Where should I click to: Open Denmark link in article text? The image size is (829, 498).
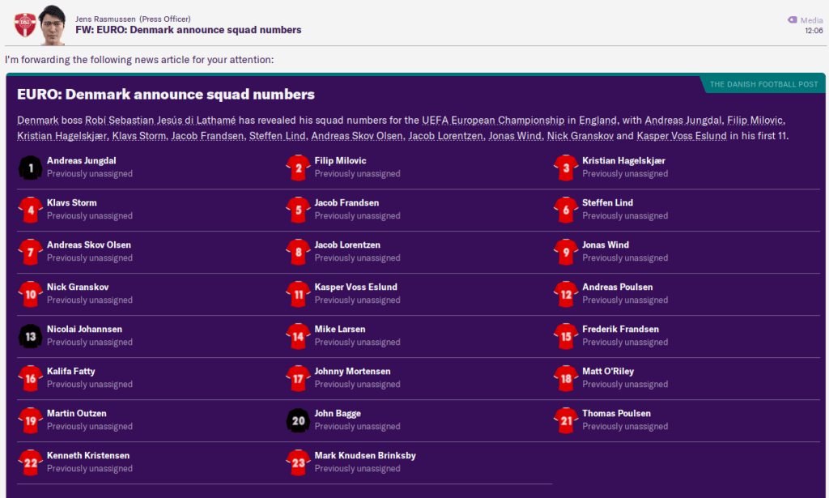click(x=36, y=120)
